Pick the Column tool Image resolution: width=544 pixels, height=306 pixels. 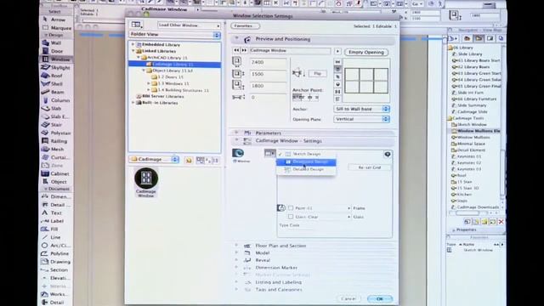click(x=56, y=100)
